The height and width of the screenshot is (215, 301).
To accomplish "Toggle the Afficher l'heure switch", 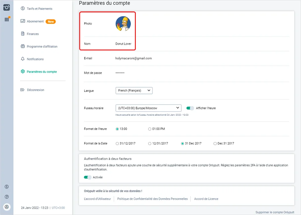I will click(x=190, y=108).
